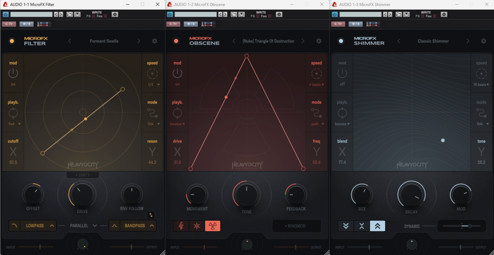Open mode link dropdown in Filter
Screen dimensions: 494x255
tap(154, 124)
